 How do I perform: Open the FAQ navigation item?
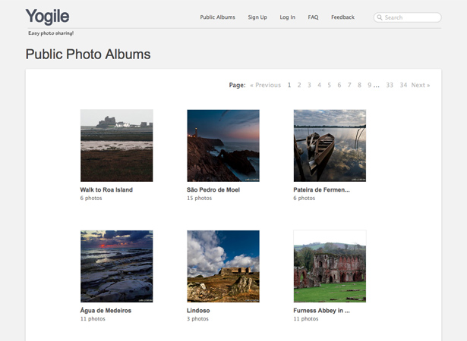313,17
